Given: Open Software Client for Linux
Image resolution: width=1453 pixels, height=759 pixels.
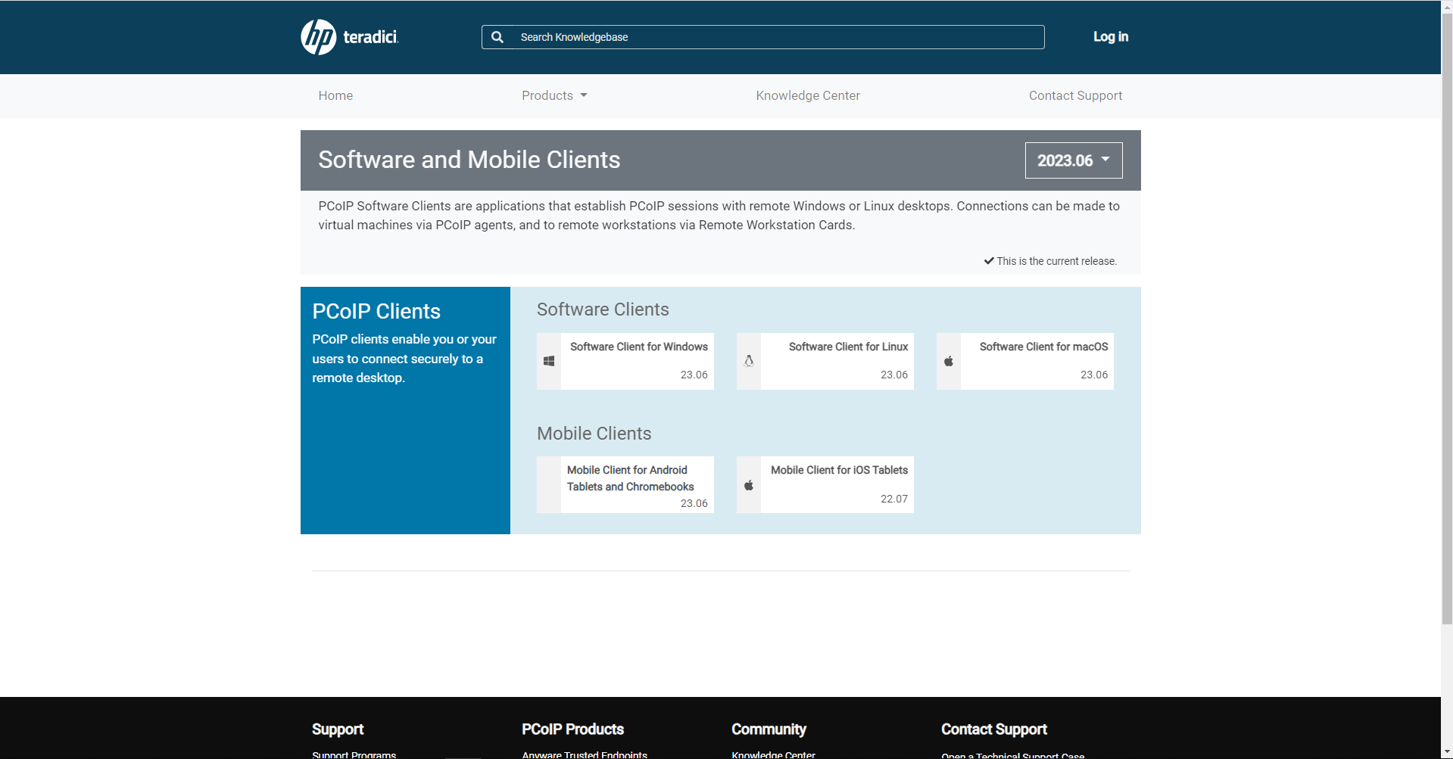Looking at the screenshot, I should pos(847,347).
